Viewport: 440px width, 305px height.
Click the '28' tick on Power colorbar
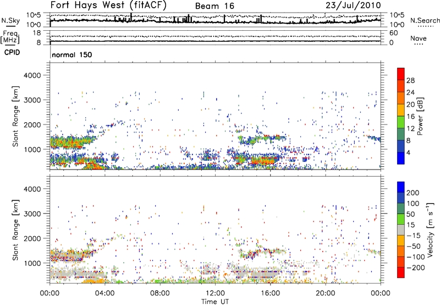pos(410,80)
